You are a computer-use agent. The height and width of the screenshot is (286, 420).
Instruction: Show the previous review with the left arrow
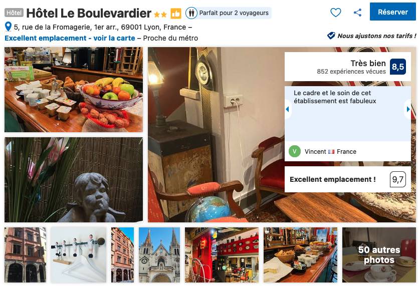(x=287, y=109)
